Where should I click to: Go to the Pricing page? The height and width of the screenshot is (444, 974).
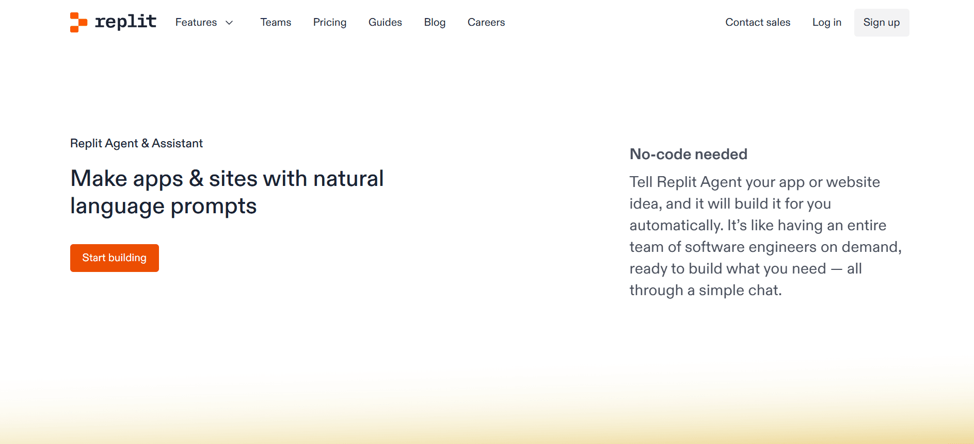[330, 22]
